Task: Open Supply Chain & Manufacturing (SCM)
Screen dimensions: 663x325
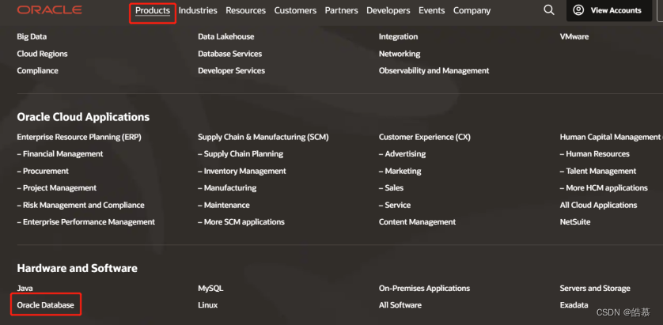Action: 263,137
